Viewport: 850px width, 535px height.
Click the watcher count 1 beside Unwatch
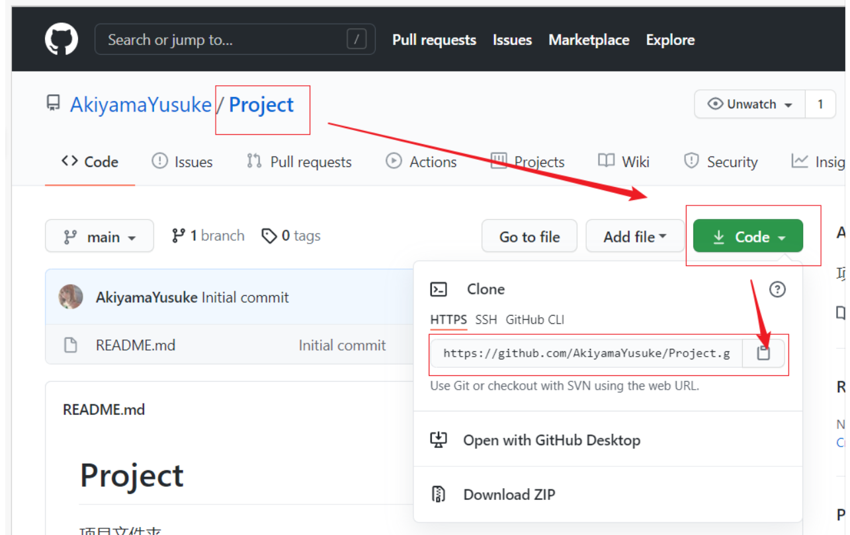(820, 104)
